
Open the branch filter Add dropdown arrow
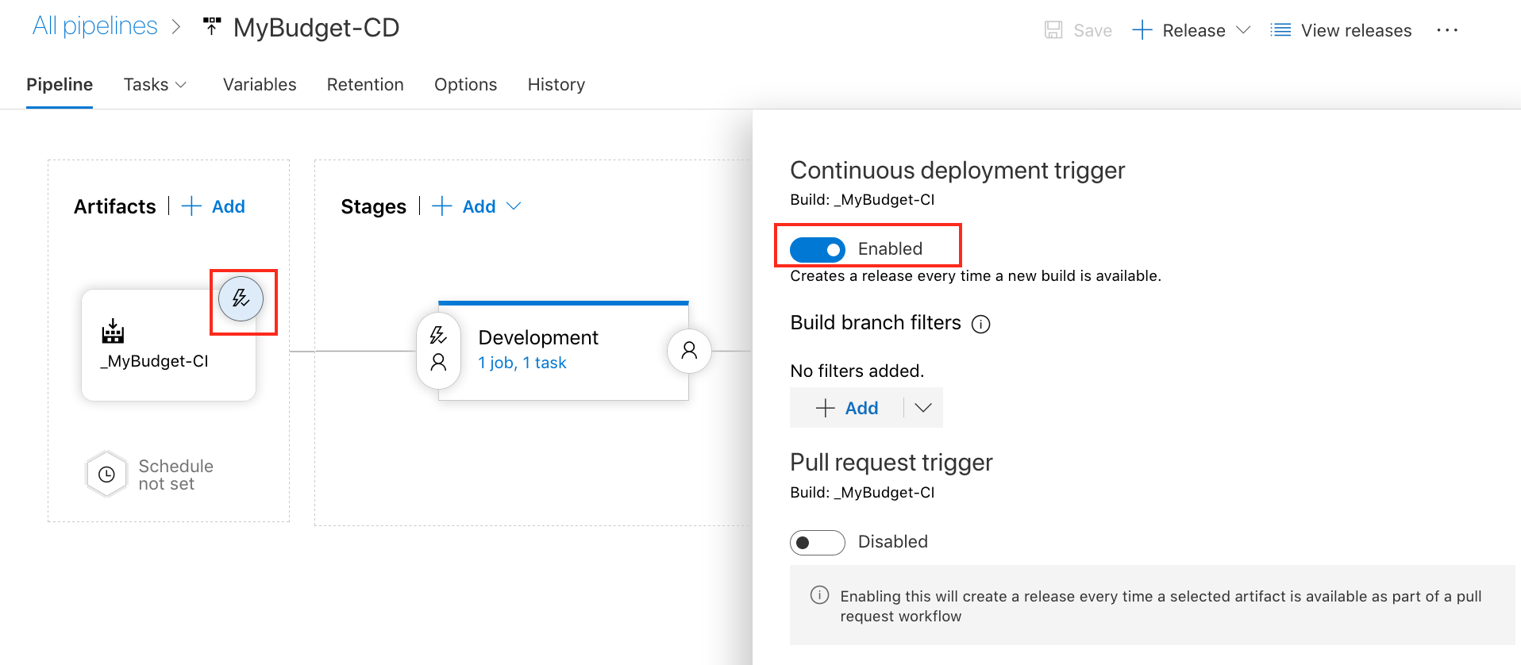tap(922, 408)
